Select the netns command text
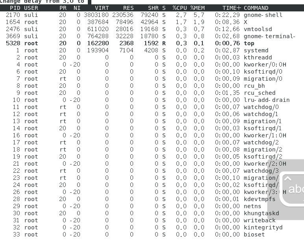This screenshot has height=240, width=304. [252, 206]
